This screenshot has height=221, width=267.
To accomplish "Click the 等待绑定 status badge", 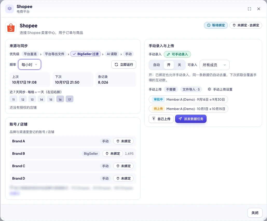I will pos(216,25).
